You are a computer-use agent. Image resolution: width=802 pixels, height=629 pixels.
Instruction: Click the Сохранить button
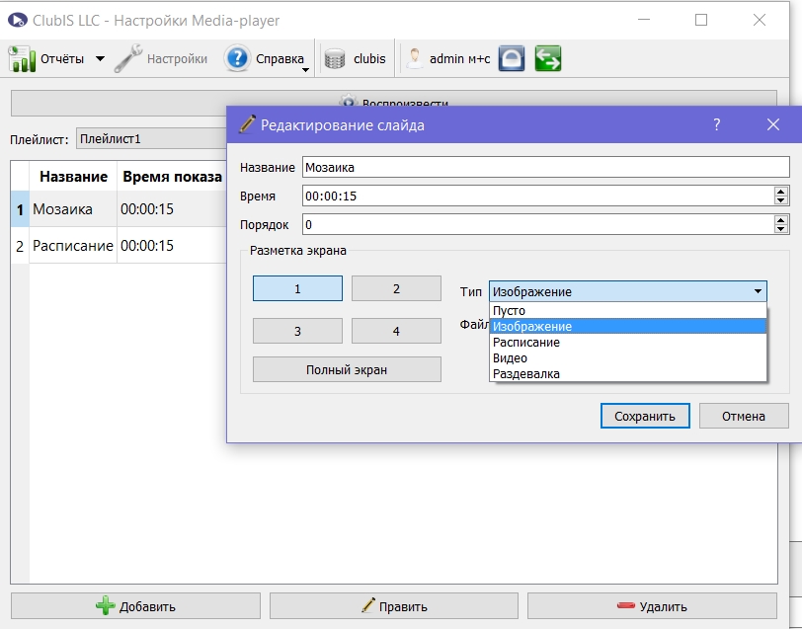click(x=645, y=416)
